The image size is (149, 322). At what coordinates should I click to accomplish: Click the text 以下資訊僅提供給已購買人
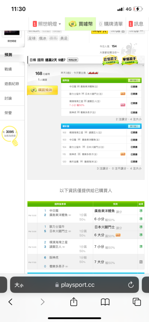coord(86,191)
